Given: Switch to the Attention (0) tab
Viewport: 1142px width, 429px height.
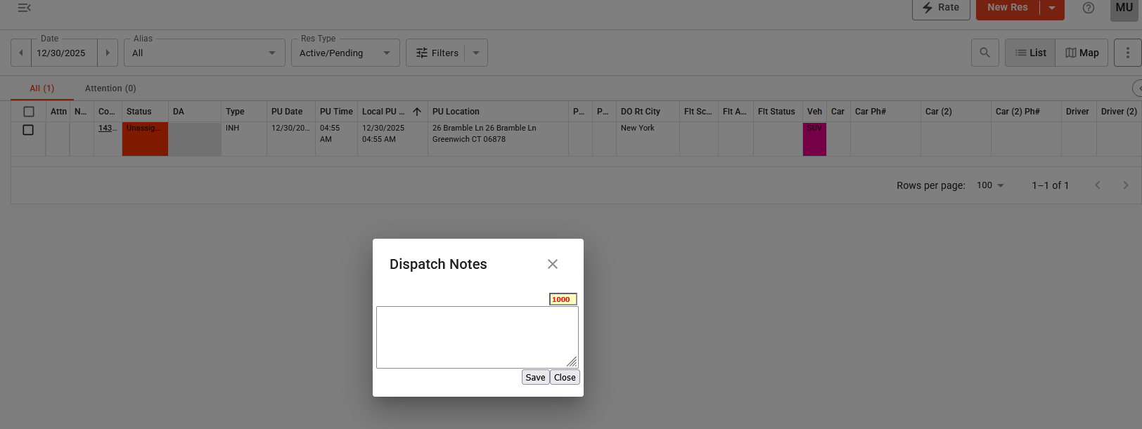Looking at the screenshot, I should (x=110, y=88).
